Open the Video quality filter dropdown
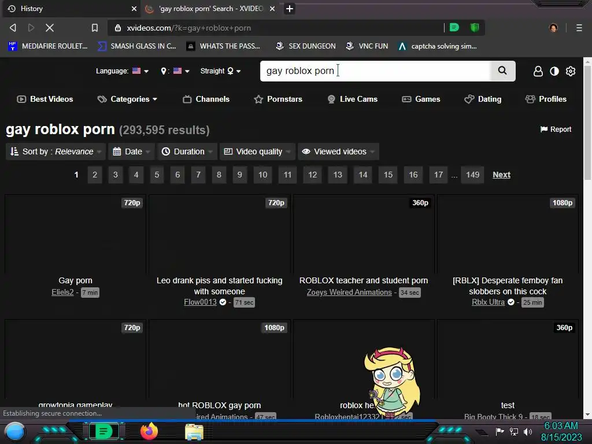The image size is (592, 444). [257, 151]
